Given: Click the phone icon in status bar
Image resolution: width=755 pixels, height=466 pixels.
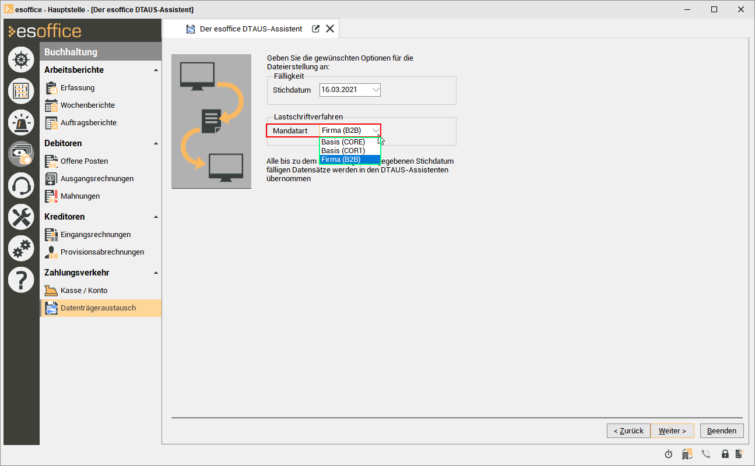Looking at the screenshot, I should coord(706,454).
